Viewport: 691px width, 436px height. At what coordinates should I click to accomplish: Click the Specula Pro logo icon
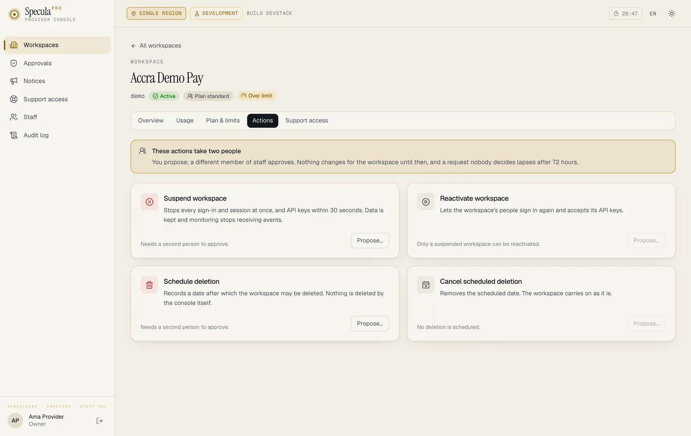click(x=14, y=14)
